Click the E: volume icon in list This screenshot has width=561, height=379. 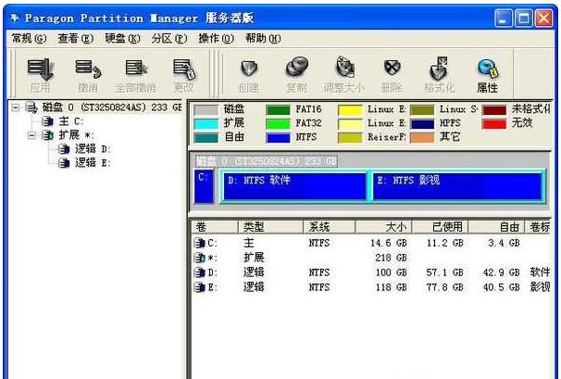tap(199, 287)
